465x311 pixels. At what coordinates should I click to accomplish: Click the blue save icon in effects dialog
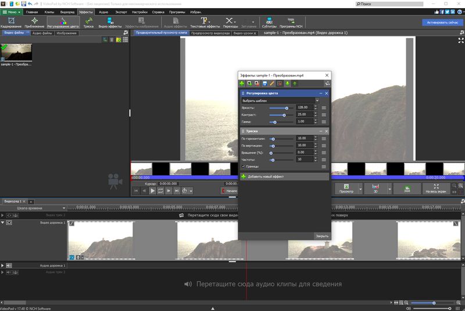(264, 84)
